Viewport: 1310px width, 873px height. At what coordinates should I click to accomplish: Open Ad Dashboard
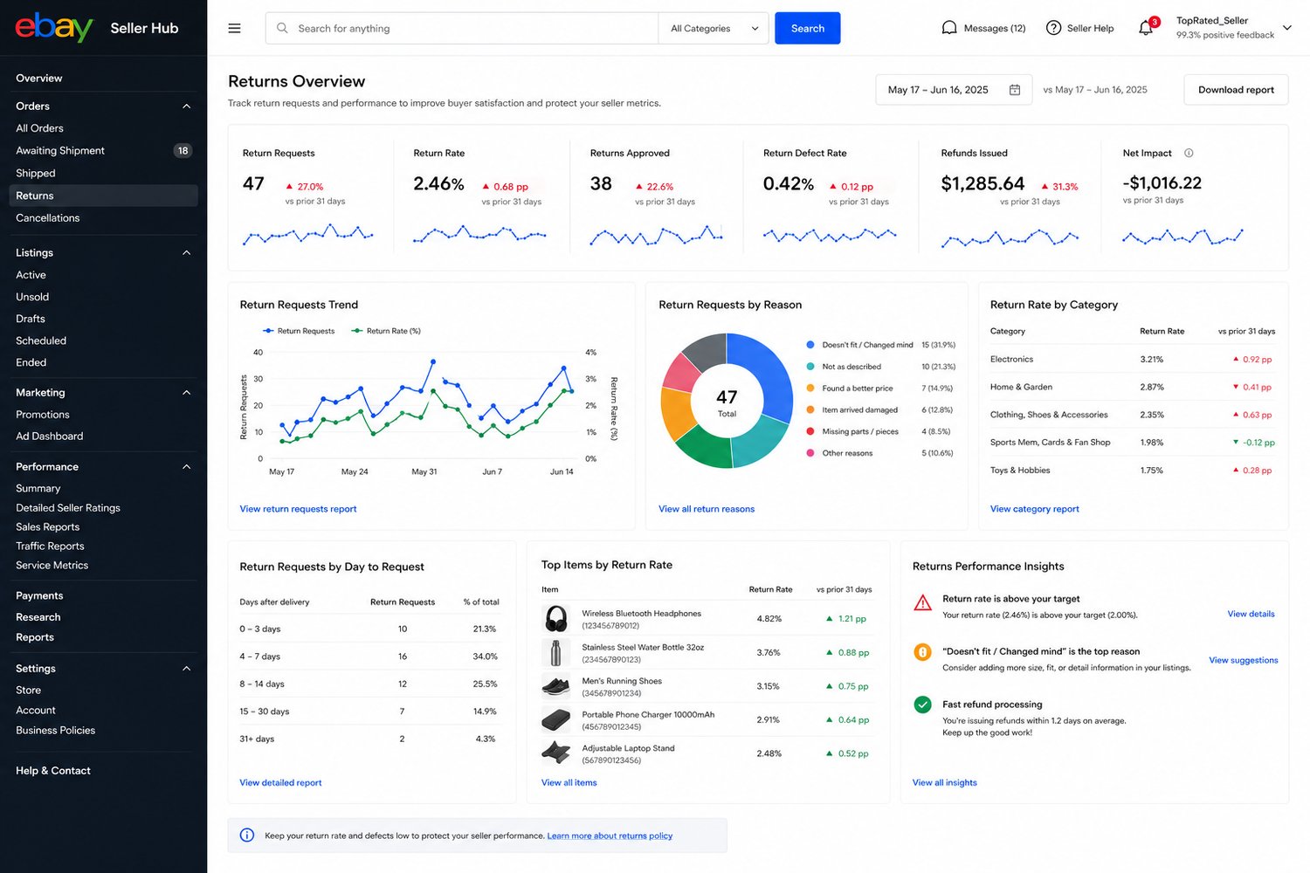[50, 436]
